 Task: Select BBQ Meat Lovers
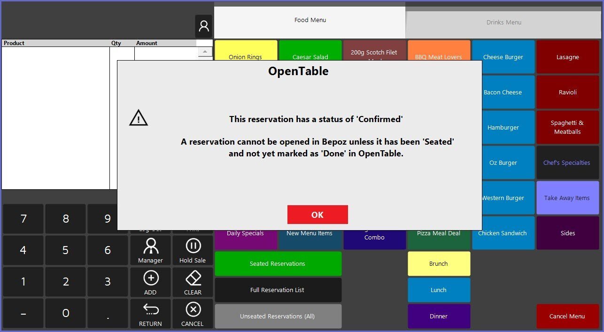(439, 51)
